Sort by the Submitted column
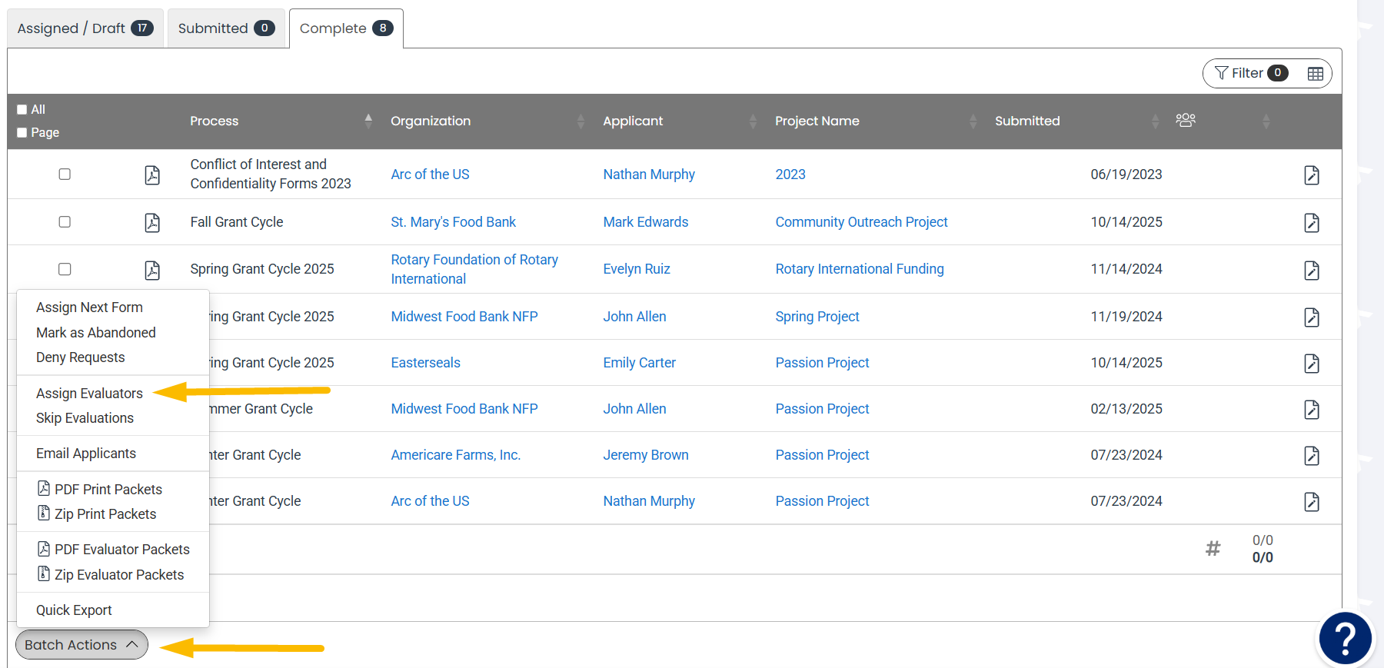 pos(1155,121)
